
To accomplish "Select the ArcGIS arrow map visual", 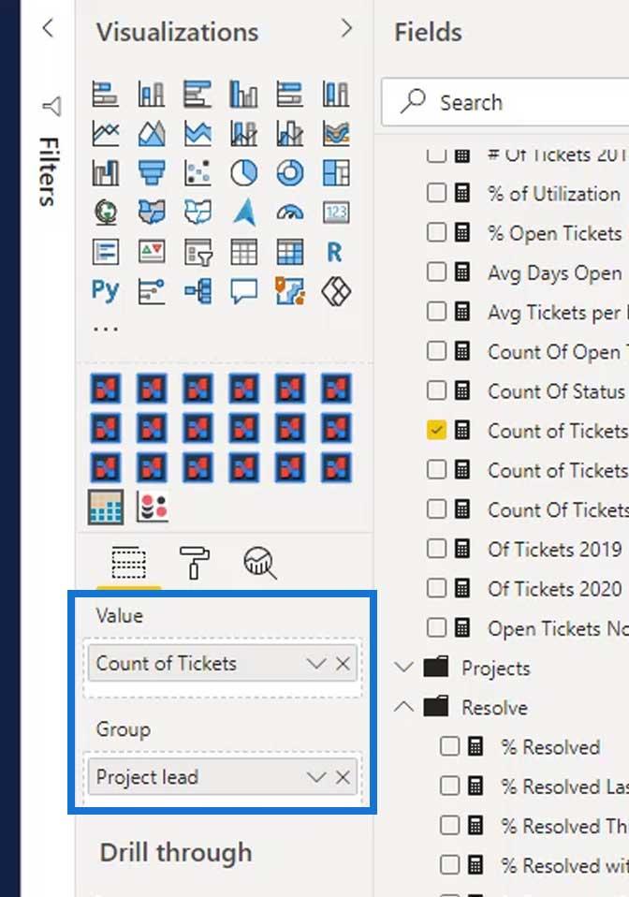I will click(244, 213).
